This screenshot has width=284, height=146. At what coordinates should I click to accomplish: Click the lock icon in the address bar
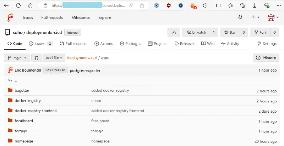pos(45,6)
